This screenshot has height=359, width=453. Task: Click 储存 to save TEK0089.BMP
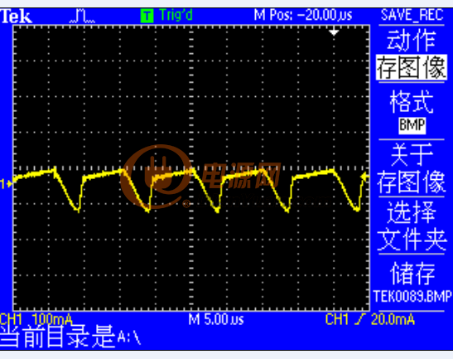(x=412, y=283)
